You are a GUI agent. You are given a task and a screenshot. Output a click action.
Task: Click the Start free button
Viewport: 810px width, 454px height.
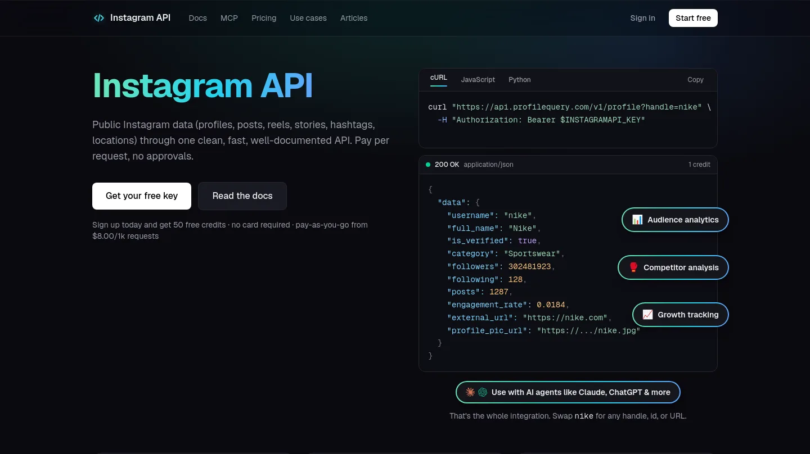coord(693,18)
